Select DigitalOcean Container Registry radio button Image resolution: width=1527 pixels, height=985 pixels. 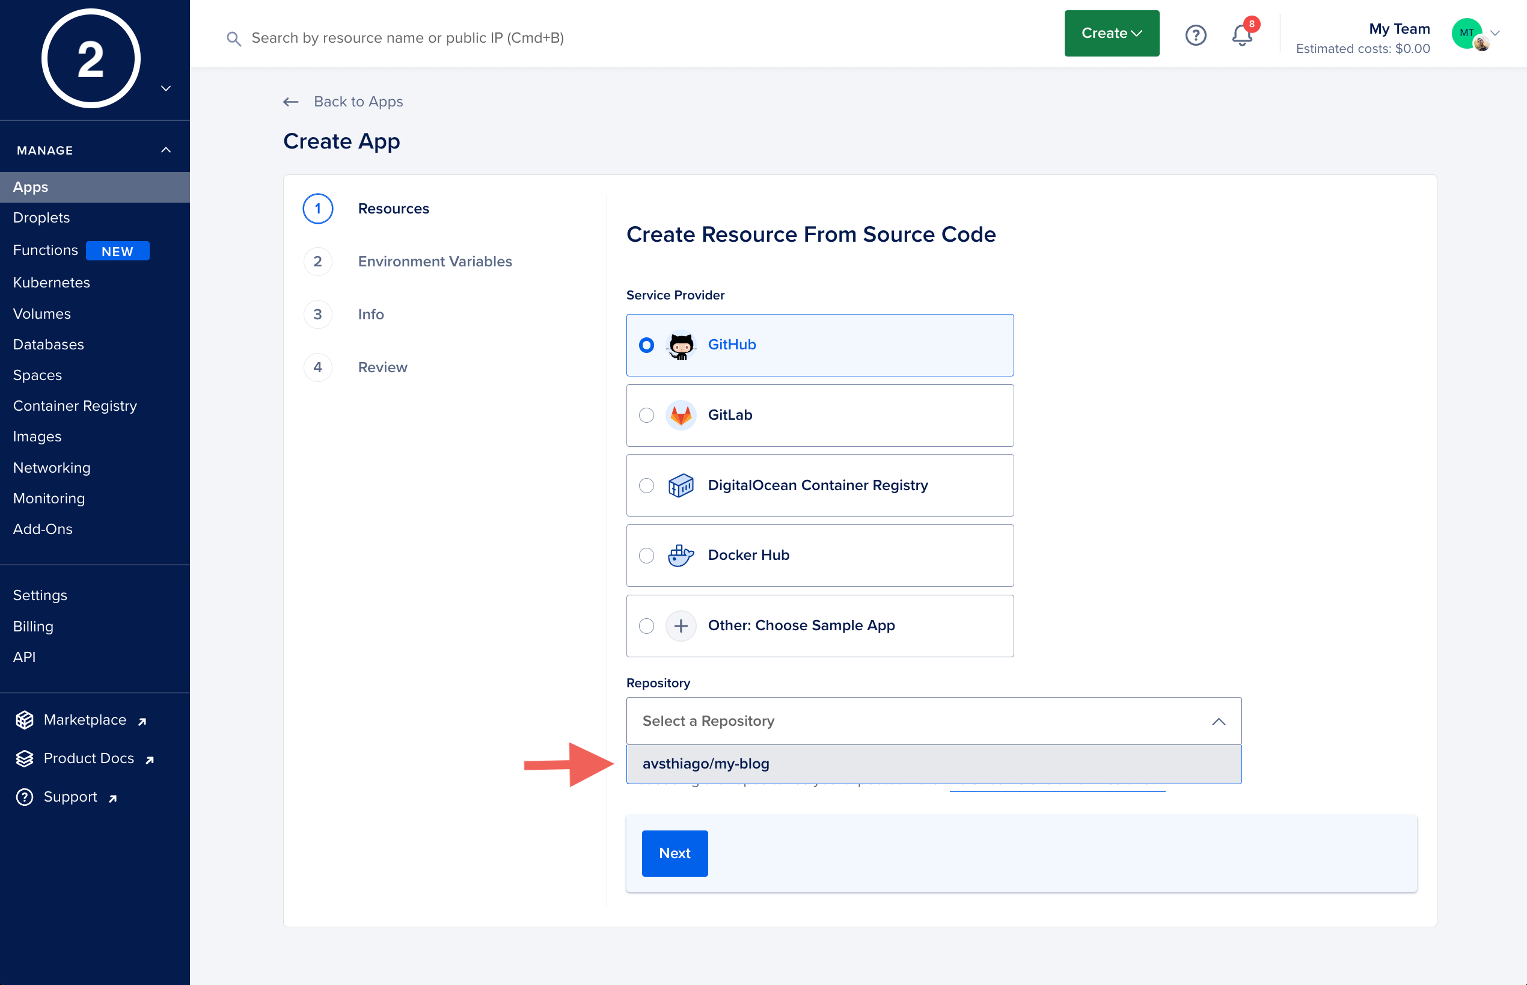coord(646,485)
